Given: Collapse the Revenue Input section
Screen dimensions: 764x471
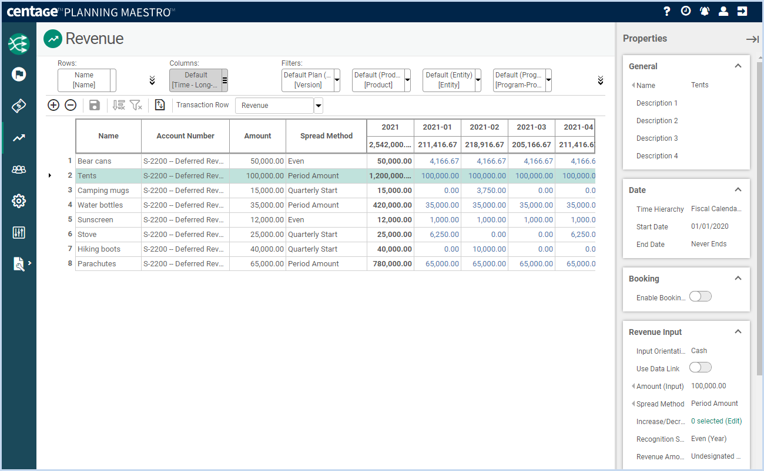Looking at the screenshot, I should tap(738, 332).
